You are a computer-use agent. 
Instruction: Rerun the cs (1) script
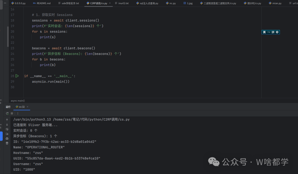point(7,113)
